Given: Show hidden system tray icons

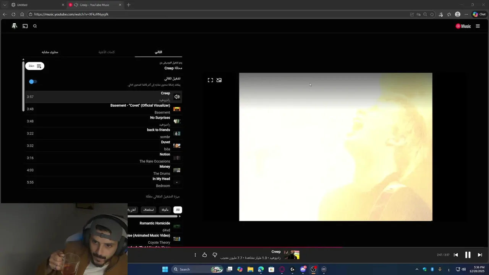Looking at the screenshot, I should point(417,269).
